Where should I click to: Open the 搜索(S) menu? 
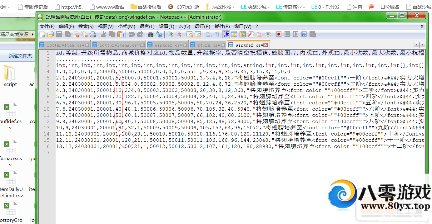86,26
